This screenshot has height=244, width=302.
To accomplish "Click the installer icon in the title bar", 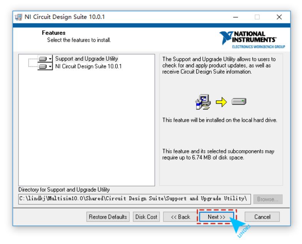I will [19, 17].
